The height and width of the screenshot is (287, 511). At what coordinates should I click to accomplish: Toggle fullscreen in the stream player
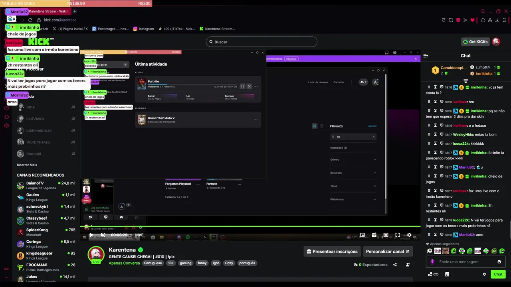click(398, 235)
